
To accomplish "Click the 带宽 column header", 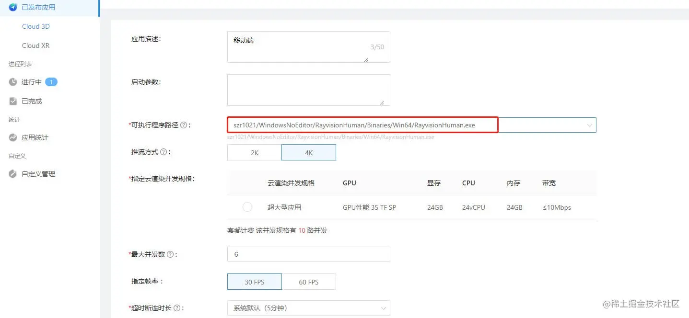I will click(x=549, y=183).
